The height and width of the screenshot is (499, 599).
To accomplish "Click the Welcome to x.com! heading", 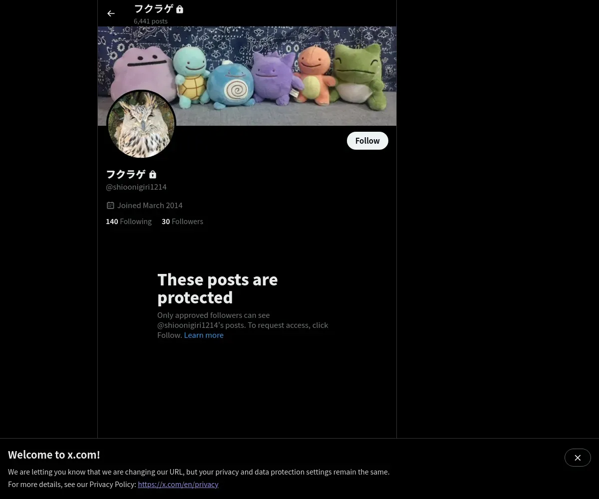I will pyautogui.click(x=54, y=455).
